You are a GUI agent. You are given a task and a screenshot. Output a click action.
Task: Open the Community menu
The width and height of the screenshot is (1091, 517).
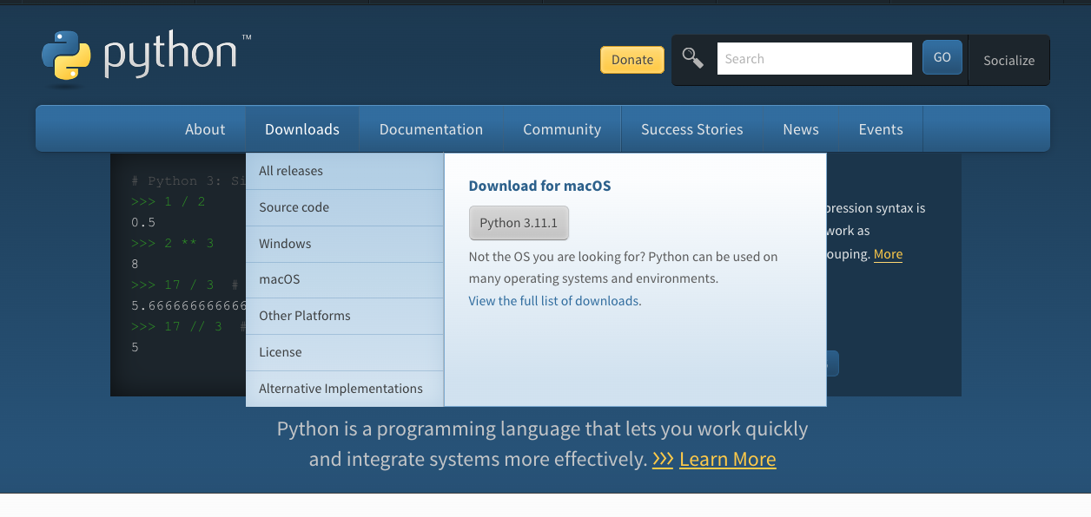[562, 129]
